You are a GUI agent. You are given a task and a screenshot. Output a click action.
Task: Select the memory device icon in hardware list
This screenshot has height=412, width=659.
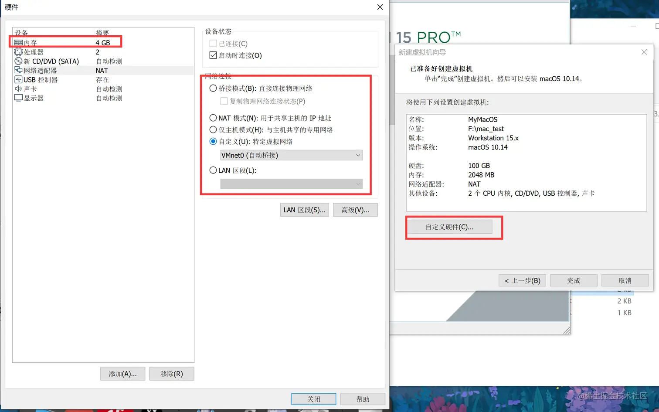18,43
